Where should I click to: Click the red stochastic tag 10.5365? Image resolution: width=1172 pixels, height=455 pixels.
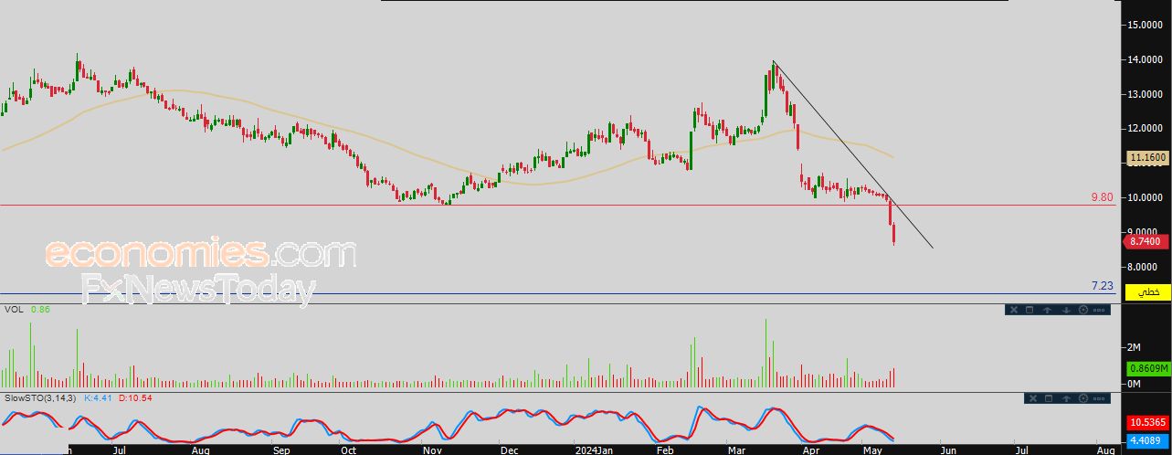[1148, 423]
